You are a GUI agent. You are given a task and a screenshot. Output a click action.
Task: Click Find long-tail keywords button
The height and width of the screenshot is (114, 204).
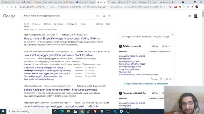pyautogui.click(x=146, y=37)
